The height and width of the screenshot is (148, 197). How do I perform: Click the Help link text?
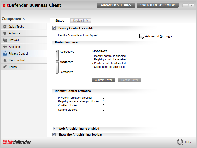tap(188, 142)
